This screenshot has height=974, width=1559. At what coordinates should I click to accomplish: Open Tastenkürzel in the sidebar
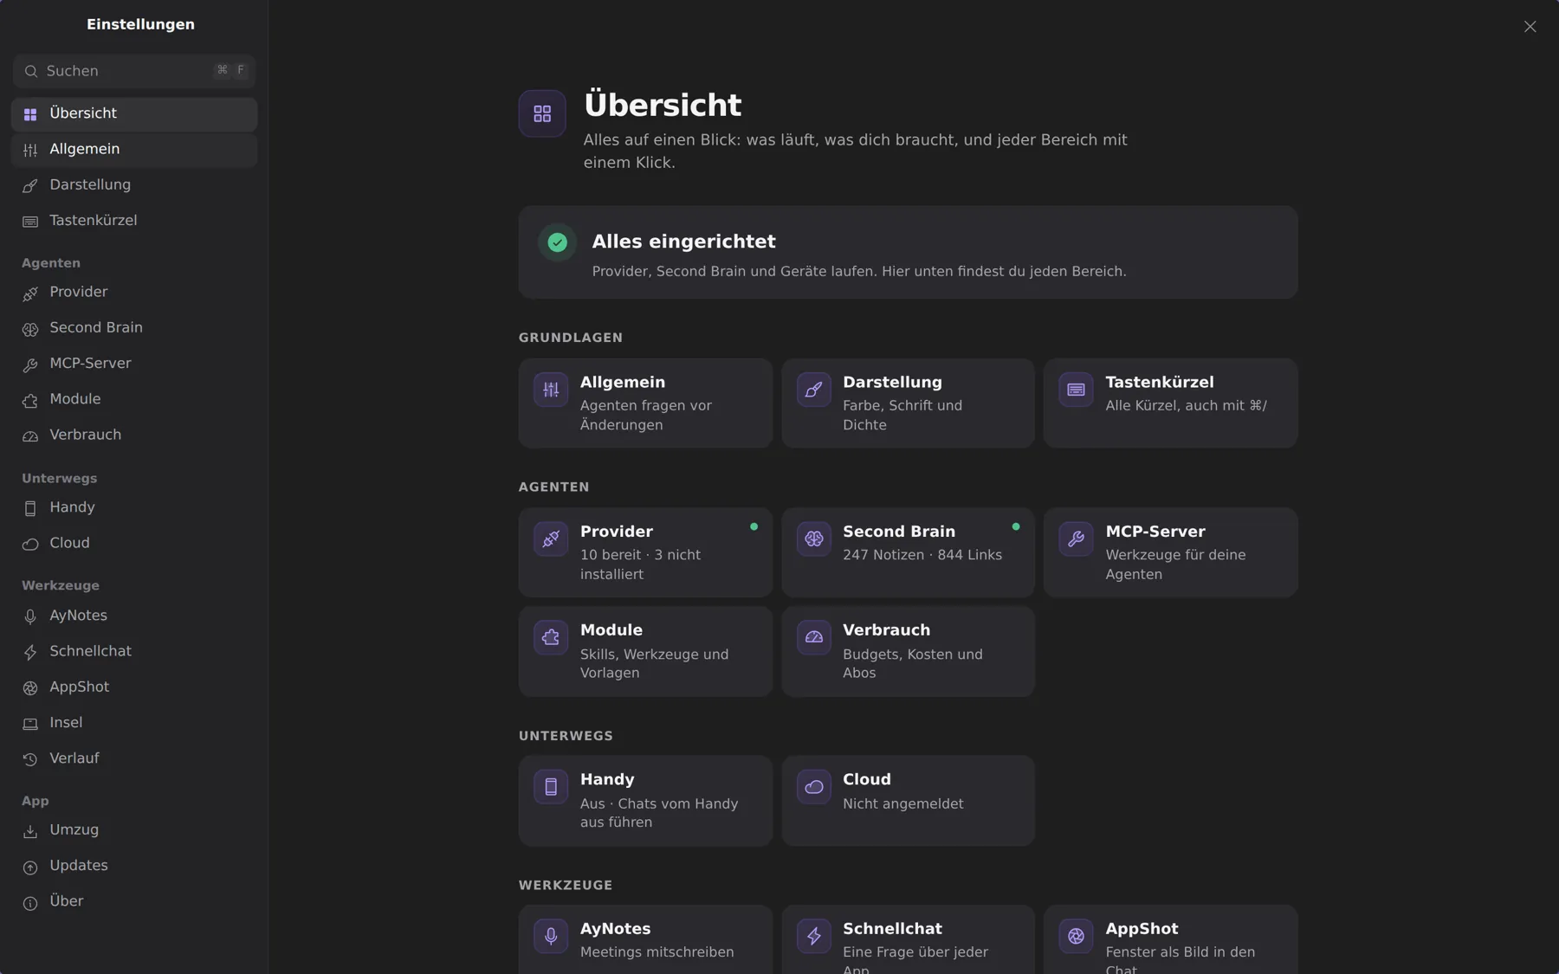tap(134, 221)
